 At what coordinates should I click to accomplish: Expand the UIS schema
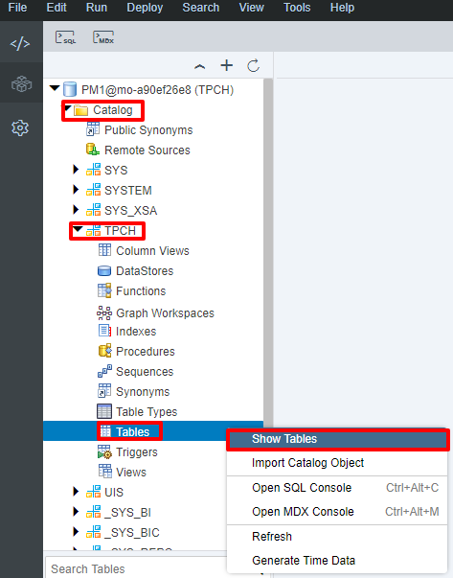pos(76,492)
